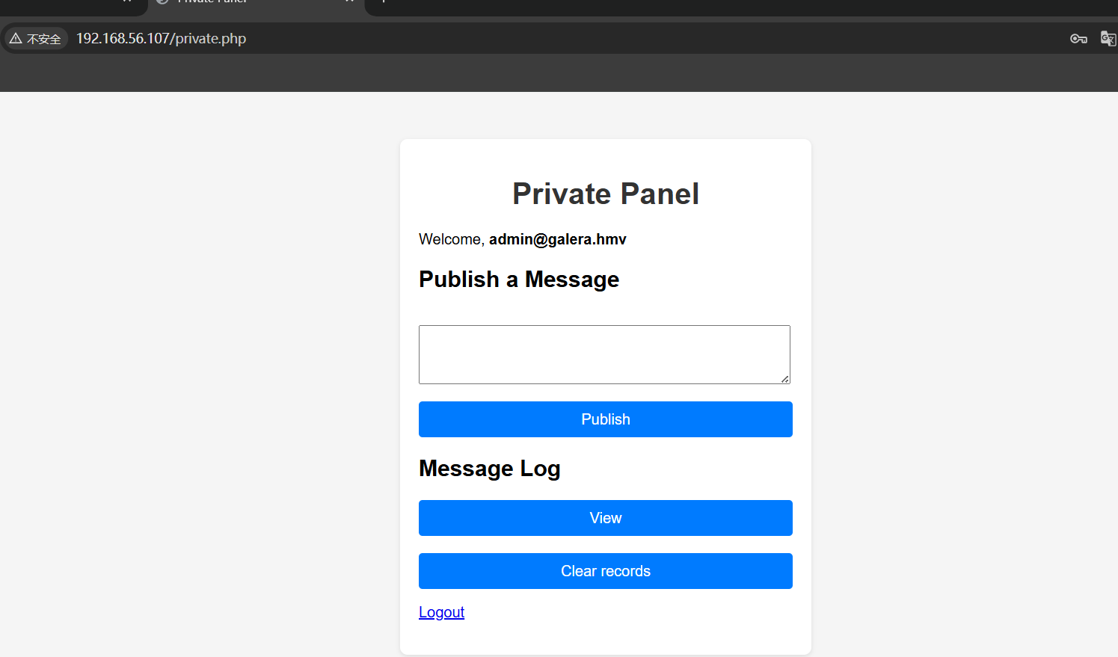Follow the Logout link
The image size is (1118, 657).
click(441, 612)
